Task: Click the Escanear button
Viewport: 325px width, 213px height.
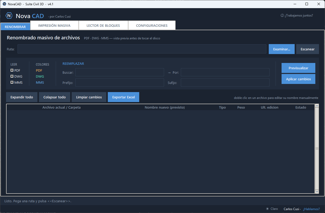Action: click(x=307, y=49)
